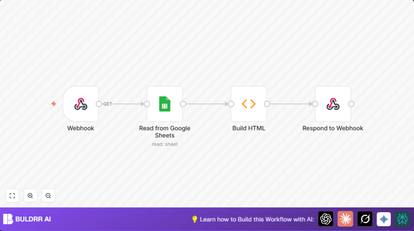Select the Respond to Webhook node icon
The image size is (414, 231).
[333, 104]
